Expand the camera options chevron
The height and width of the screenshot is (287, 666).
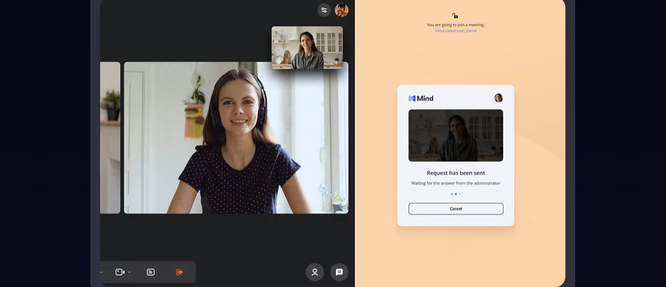click(130, 272)
